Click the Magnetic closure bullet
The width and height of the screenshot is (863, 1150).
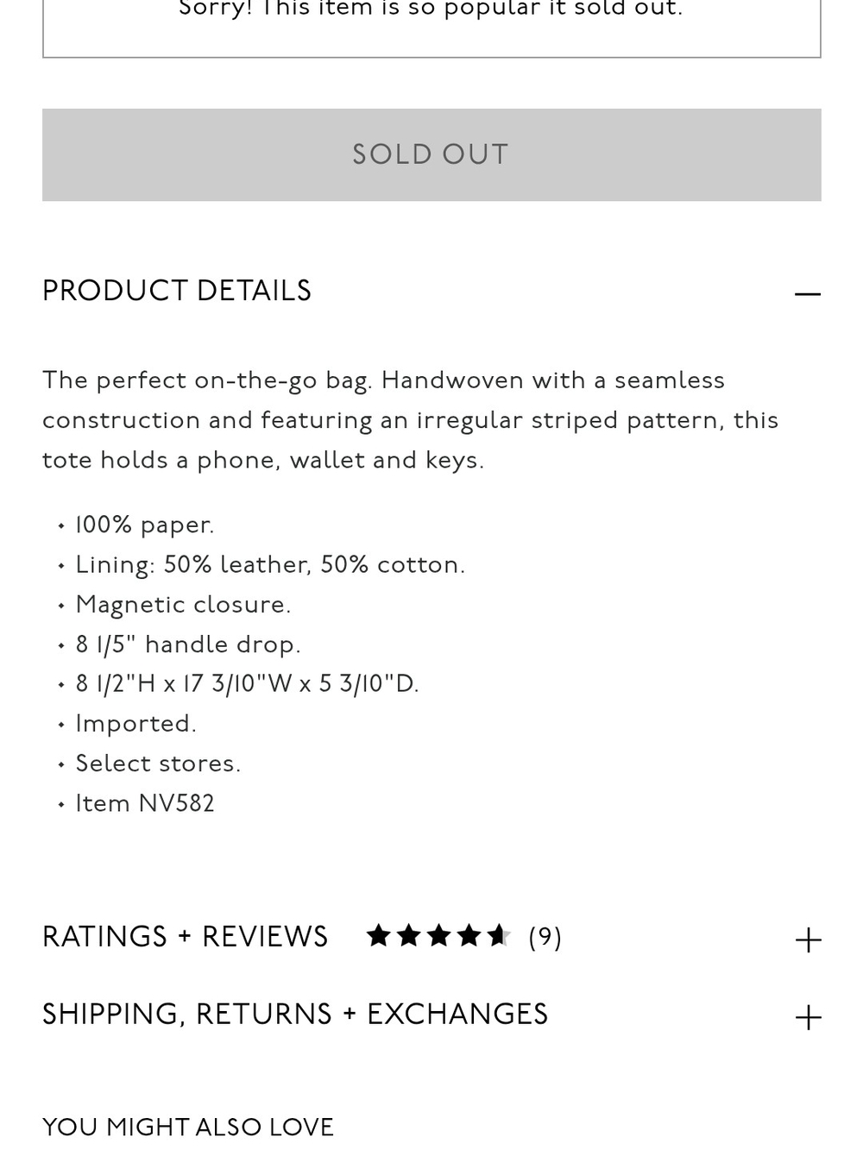tap(183, 606)
